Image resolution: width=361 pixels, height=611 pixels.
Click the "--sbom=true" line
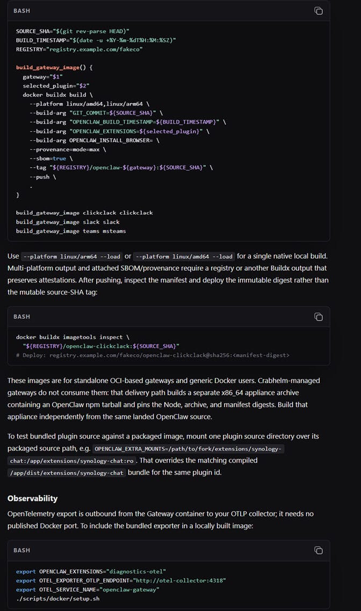pos(51,159)
